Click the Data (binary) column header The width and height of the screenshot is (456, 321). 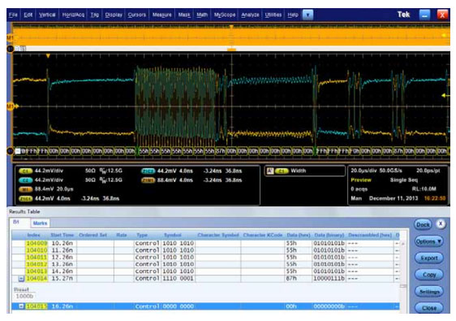(329, 235)
